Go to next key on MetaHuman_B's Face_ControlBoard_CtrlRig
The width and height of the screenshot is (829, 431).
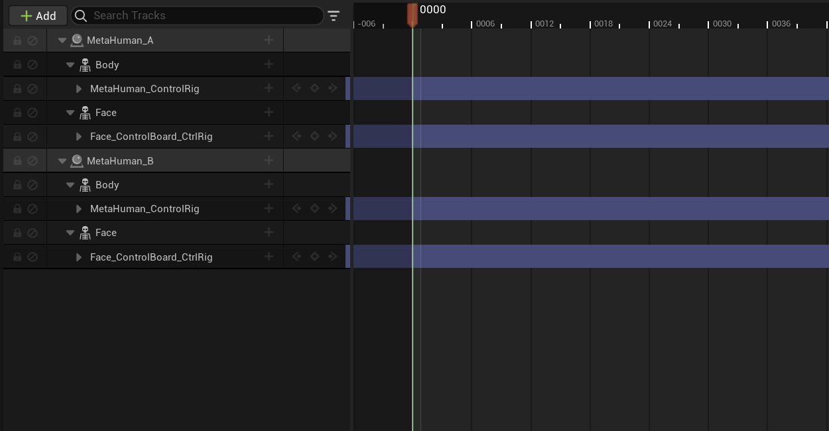tap(332, 257)
